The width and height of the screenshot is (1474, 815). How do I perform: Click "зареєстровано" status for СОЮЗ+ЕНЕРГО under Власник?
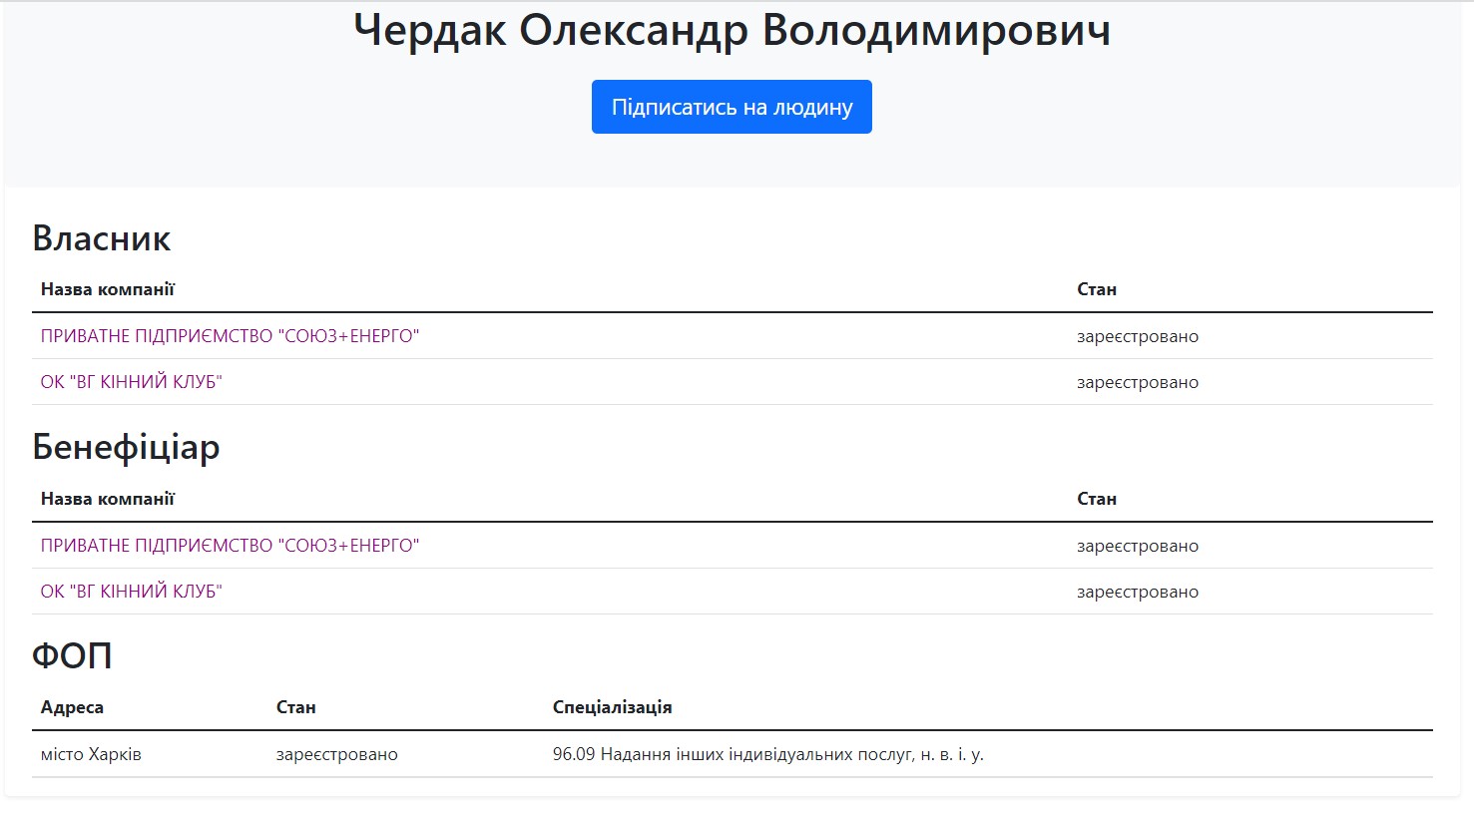[1137, 336]
